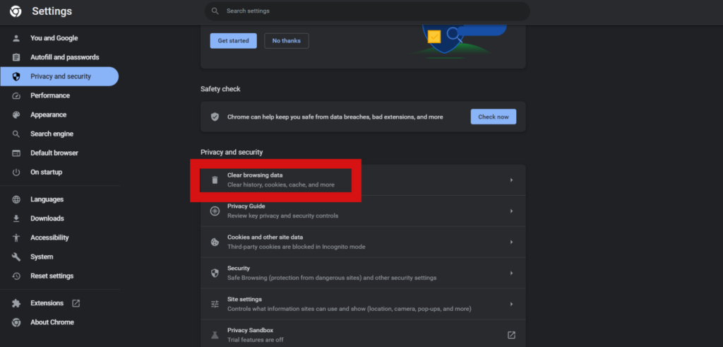Click the Extensions puzzle piece icon
The height and width of the screenshot is (347, 723).
[x=16, y=303]
